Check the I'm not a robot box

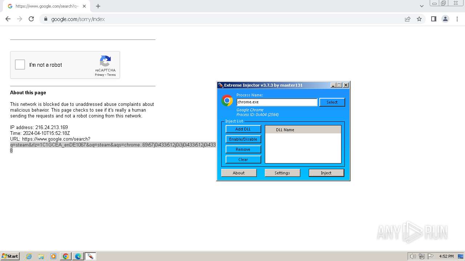pyautogui.click(x=20, y=65)
